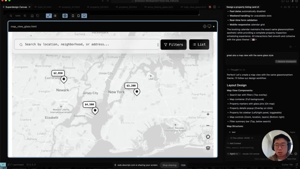This screenshot has height=169, width=300.
Task: Focus the location search input field
Action: pos(87,45)
